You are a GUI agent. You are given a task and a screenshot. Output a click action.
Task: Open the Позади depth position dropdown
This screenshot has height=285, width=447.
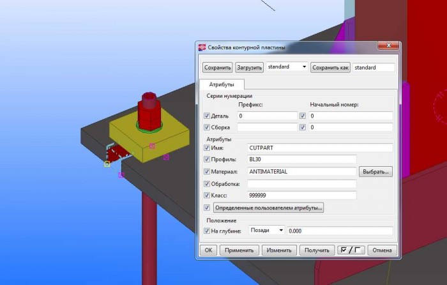[x=267, y=230]
